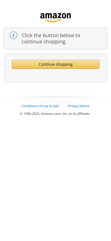Image resolution: width=111 pixels, height=241 pixels.
Task: Click the 'continue shopping' text in the info message
Action: click(44, 42)
